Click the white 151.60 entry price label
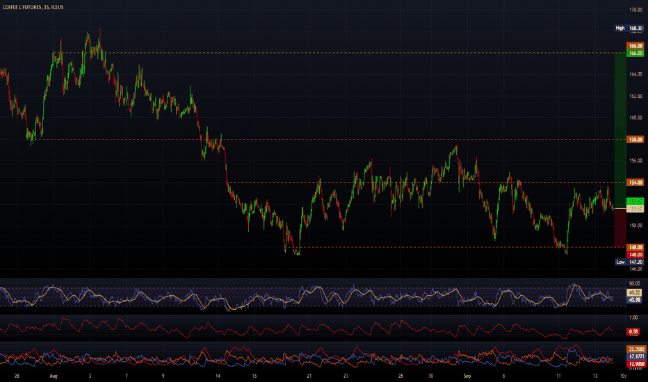 click(x=635, y=208)
